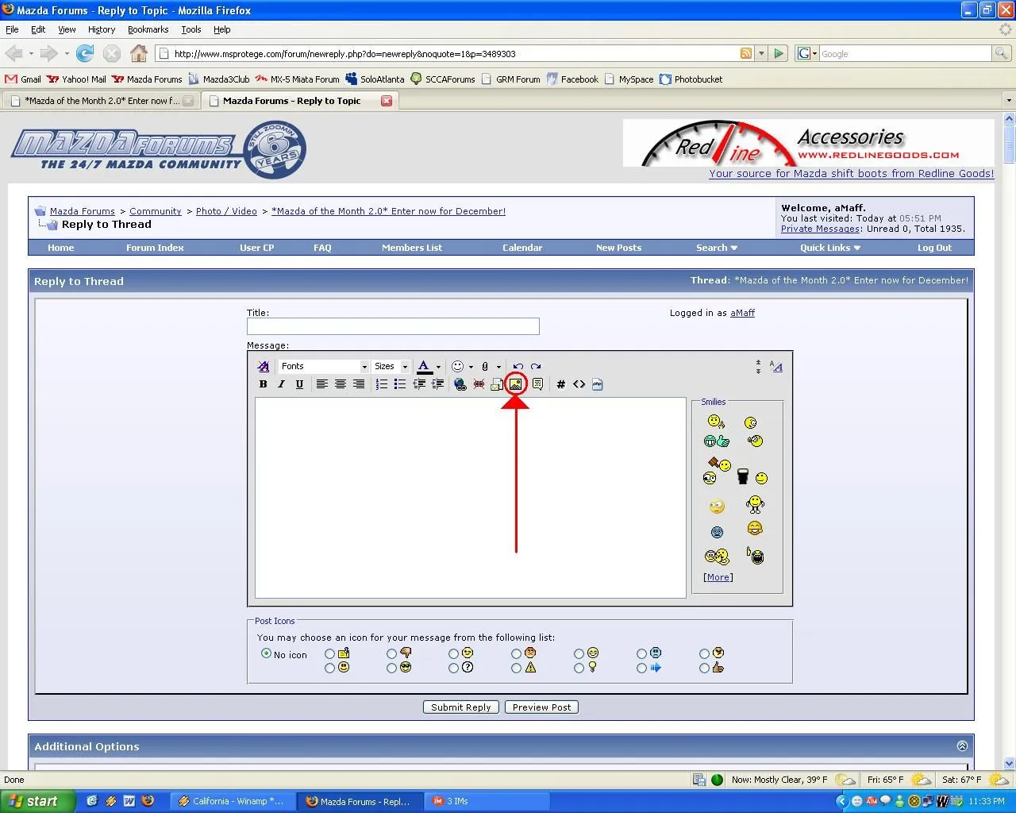Pick the lightbulb post icon
Image resolution: width=1016 pixels, height=813 pixels.
point(579,668)
